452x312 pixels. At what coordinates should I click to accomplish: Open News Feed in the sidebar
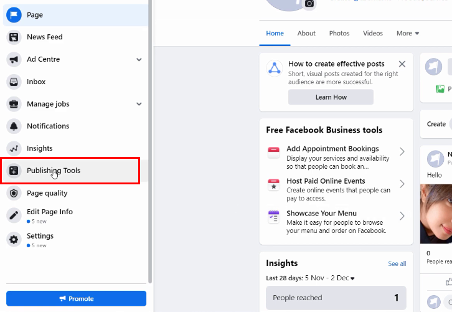pyautogui.click(x=75, y=37)
